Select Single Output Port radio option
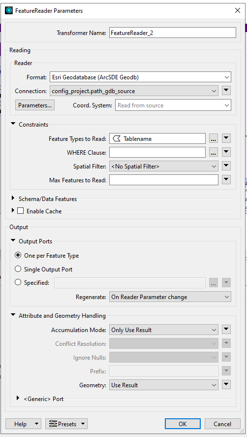Viewport: 247px width, 437px height. [18, 269]
